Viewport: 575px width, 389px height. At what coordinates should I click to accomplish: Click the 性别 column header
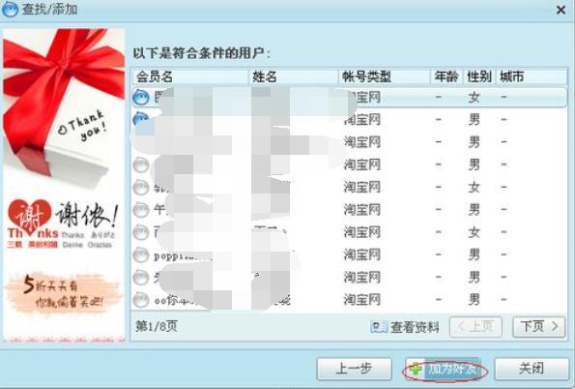[479, 76]
